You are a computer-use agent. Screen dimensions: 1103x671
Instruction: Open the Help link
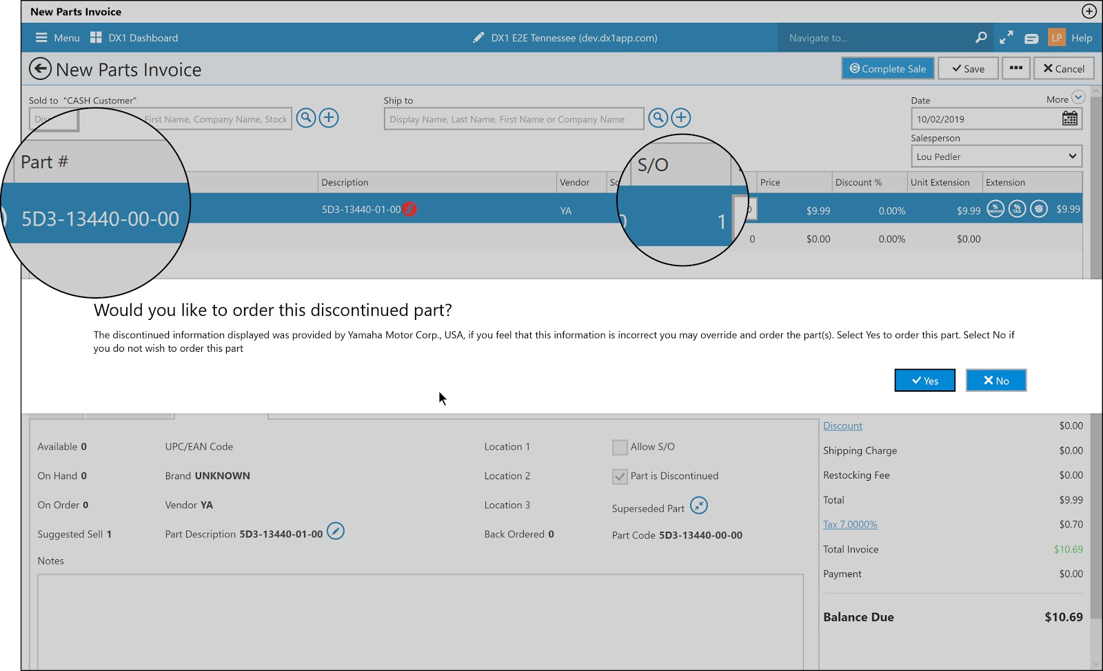[x=1082, y=38]
